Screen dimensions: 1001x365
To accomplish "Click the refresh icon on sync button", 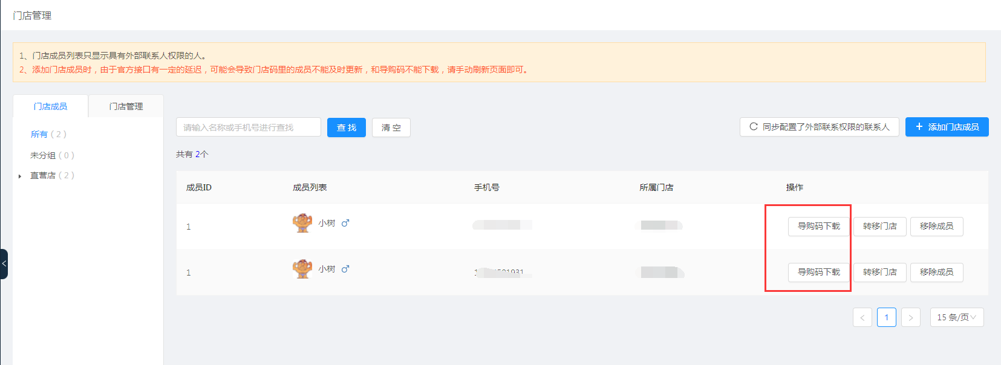I will 754,127.
